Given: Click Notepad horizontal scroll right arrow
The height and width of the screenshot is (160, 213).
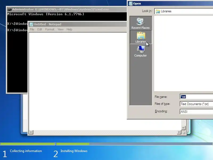Looking at the screenshot, I should coord(179,132).
